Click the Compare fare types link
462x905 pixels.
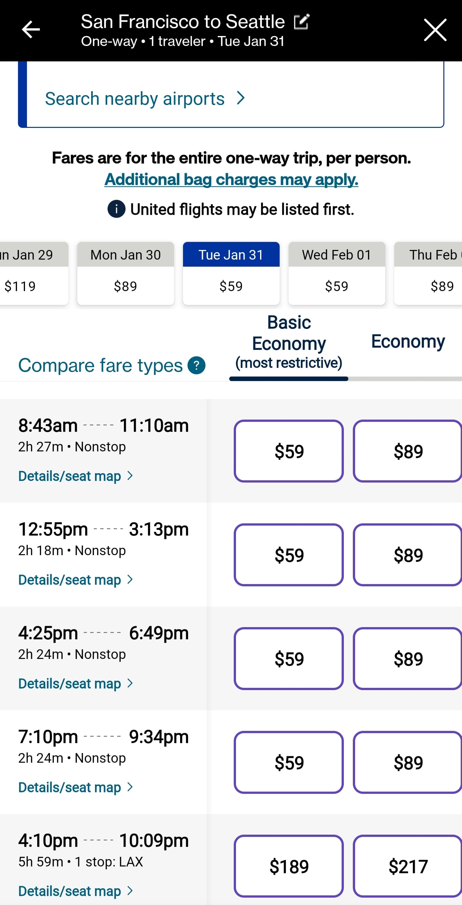[100, 365]
